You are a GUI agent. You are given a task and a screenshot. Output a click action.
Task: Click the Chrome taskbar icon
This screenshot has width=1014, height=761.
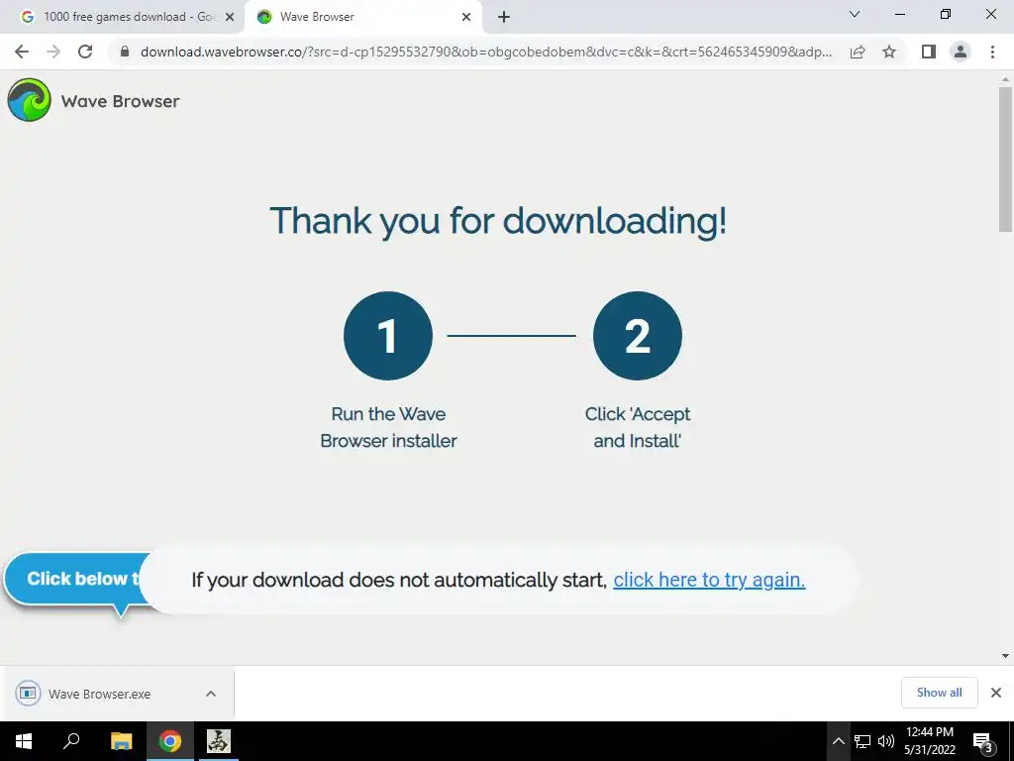point(170,741)
